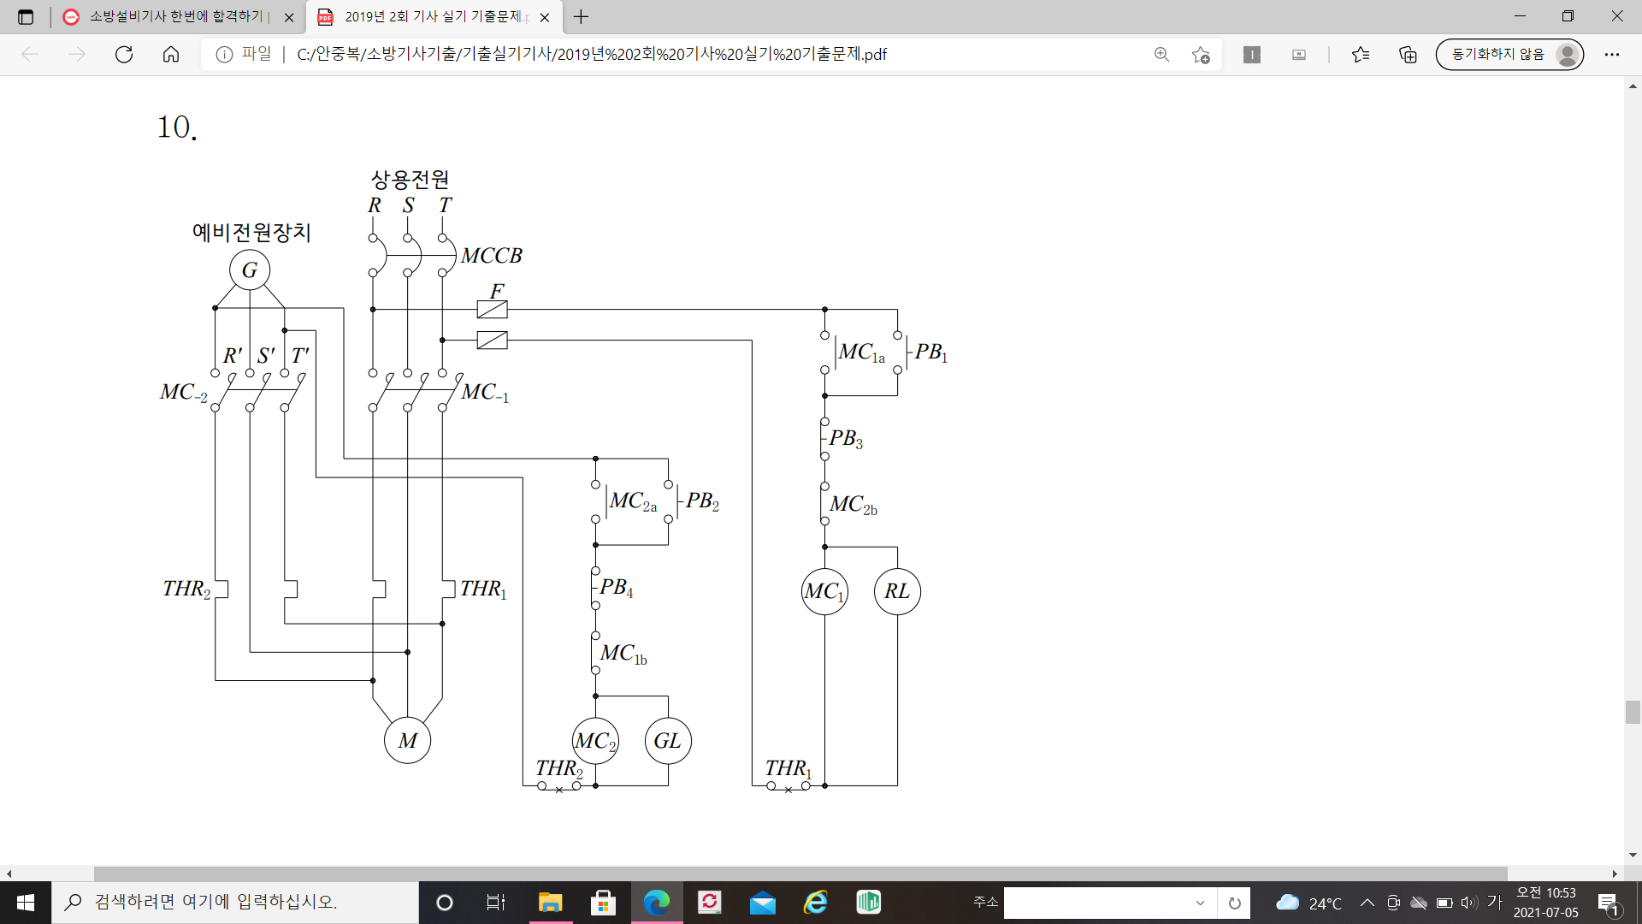The height and width of the screenshot is (924, 1642).
Task: Add this page to favorites star icon
Action: point(1201,55)
